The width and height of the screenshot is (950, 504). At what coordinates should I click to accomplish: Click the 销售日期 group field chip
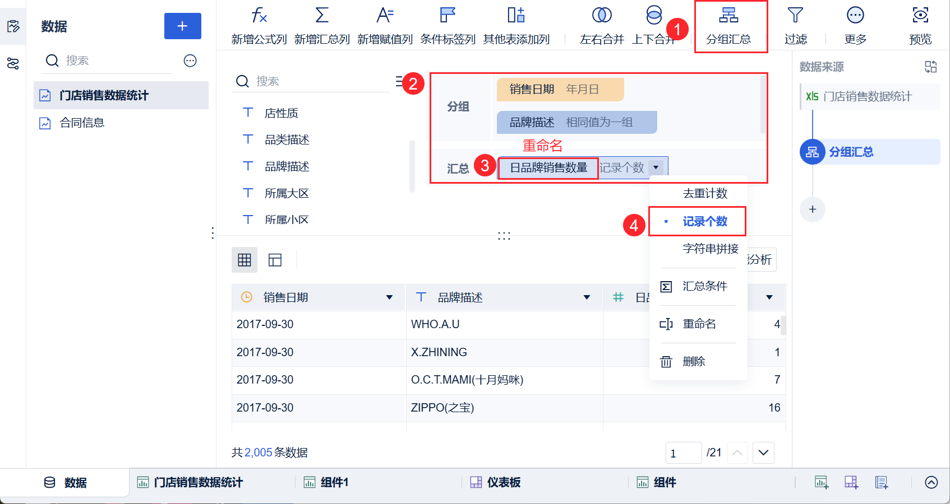pos(560,89)
